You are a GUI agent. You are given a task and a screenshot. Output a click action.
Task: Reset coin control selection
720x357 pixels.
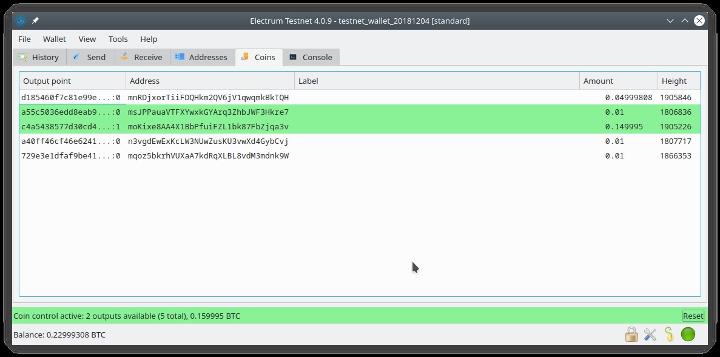click(693, 316)
